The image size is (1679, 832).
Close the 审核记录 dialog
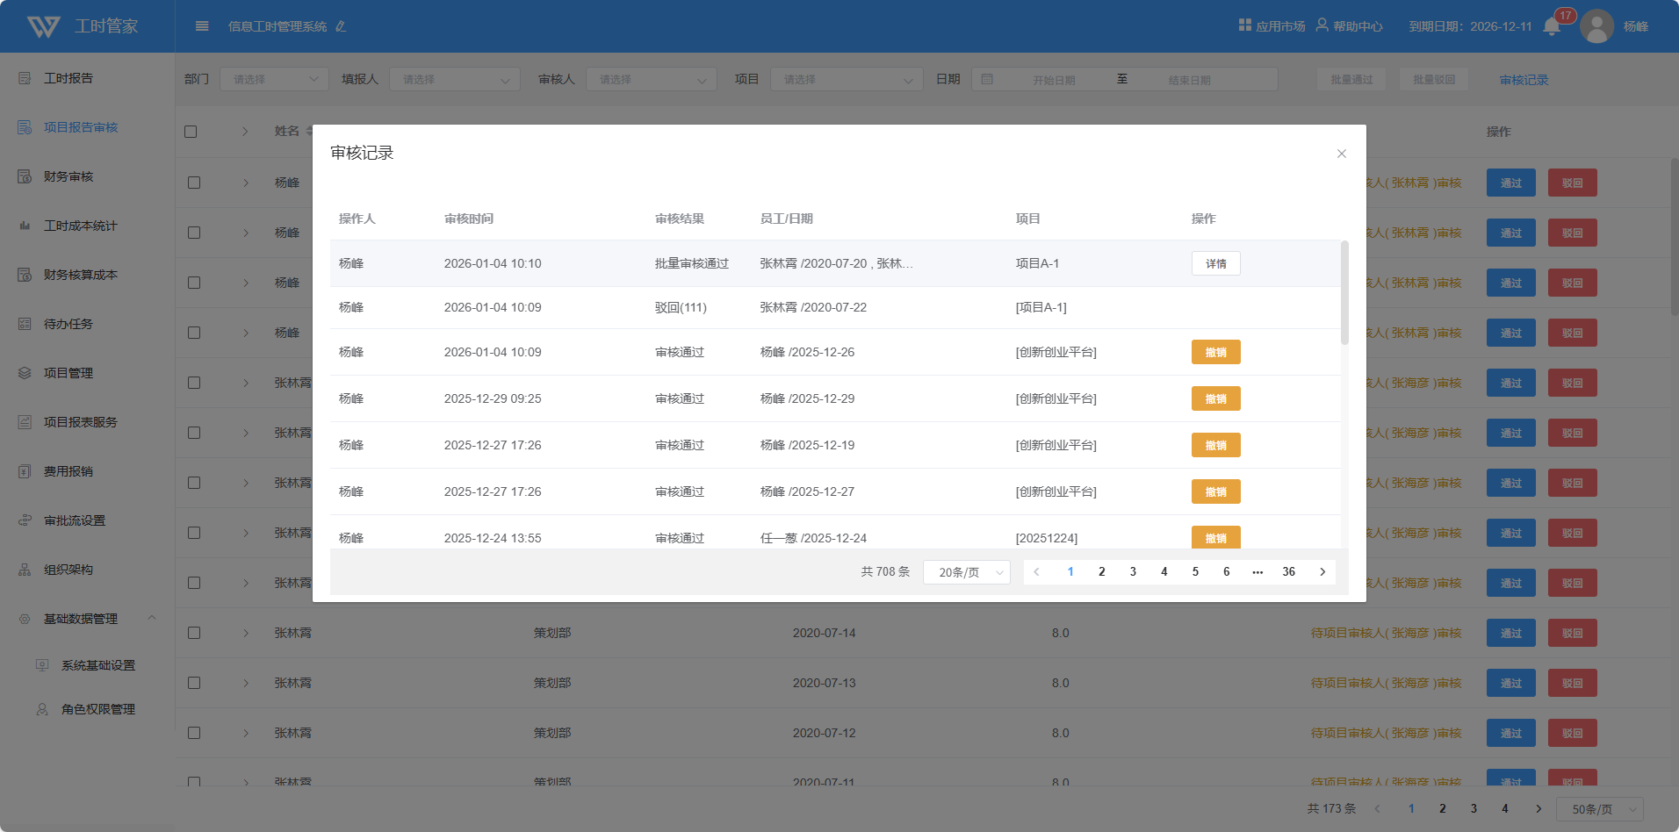[1341, 154]
